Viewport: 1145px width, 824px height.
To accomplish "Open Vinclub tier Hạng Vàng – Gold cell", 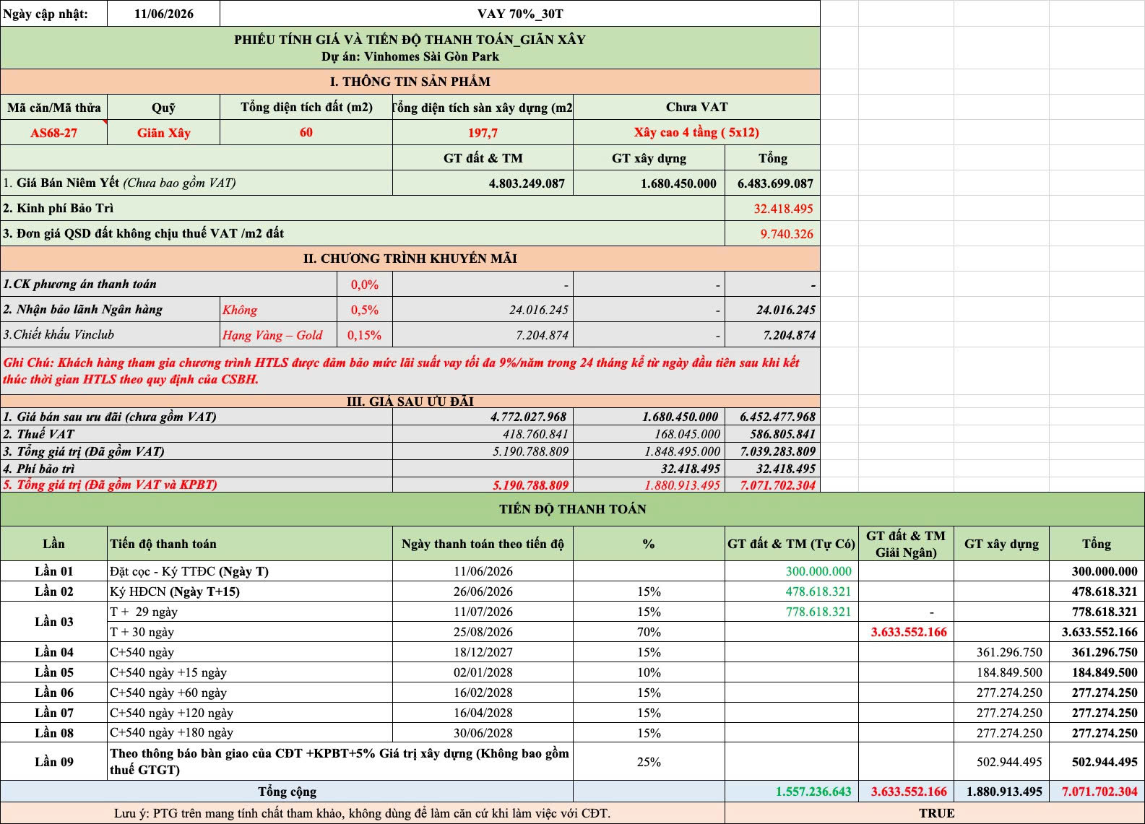I will click(278, 335).
